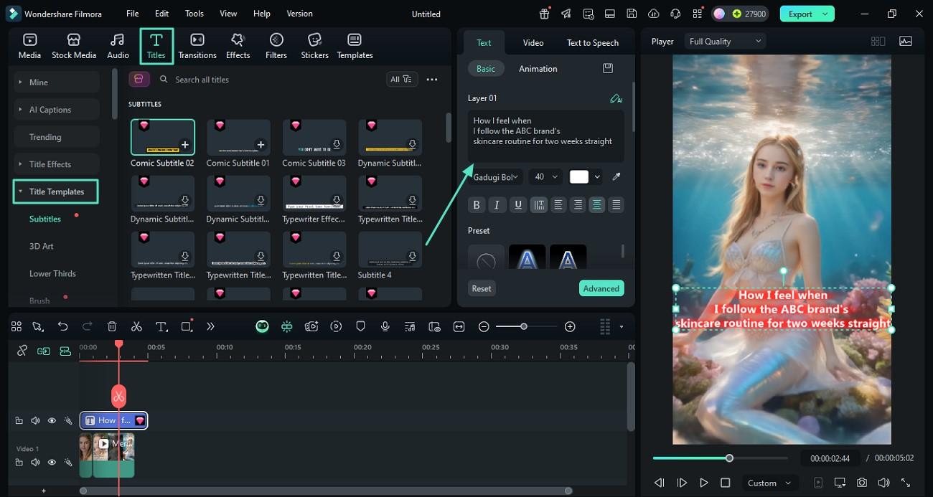This screenshot has width=933, height=497.
Task: Select the Comic Subtitle 01 thumbnail
Action: [x=238, y=138]
